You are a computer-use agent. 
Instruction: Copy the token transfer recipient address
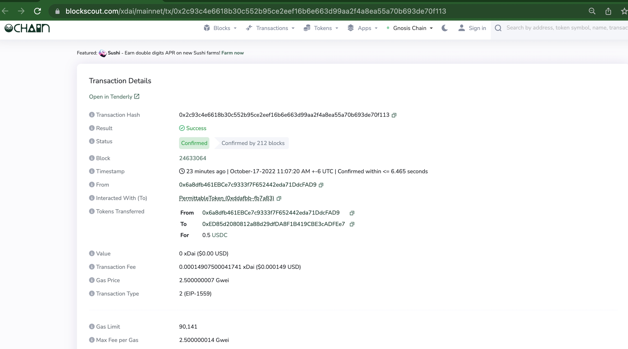coord(352,224)
